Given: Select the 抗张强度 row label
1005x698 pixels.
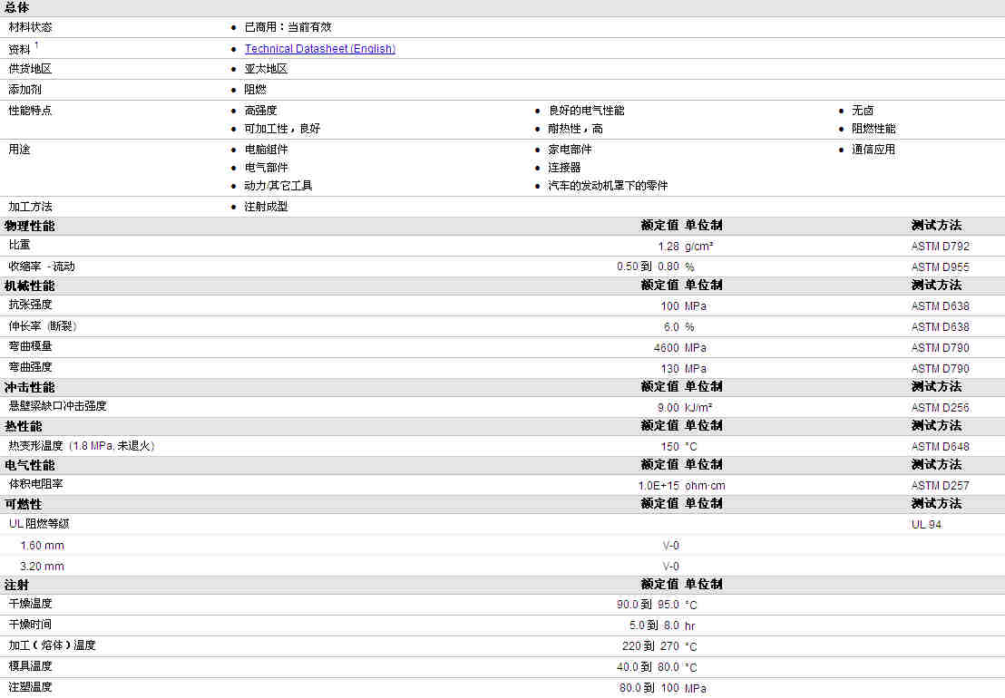Looking at the screenshot, I should tap(30, 305).
